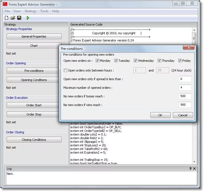Viewport: 204px width, 192px height.
Task: Click the New file toolbar icon
Action: [6, 18]
